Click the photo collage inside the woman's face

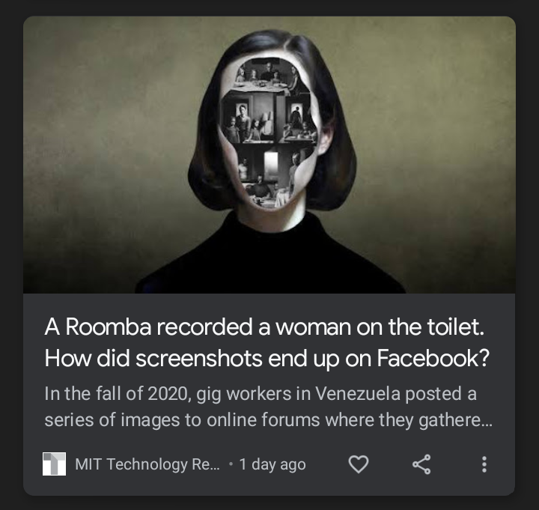click(268, 134)
